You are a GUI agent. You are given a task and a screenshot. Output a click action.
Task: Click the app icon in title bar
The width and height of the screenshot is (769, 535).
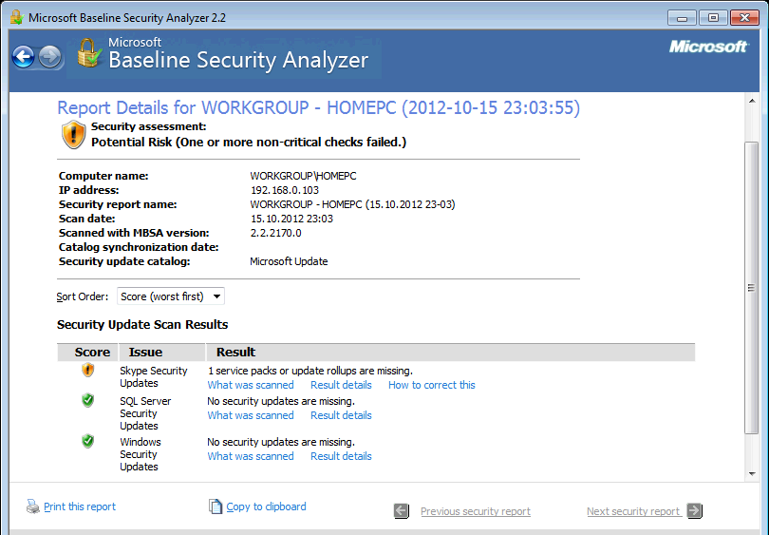point(17,17)
